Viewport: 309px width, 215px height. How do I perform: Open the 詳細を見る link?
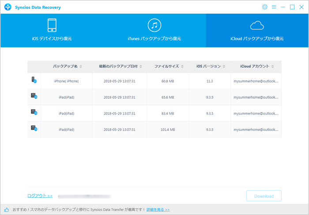[x=158, y=210]
